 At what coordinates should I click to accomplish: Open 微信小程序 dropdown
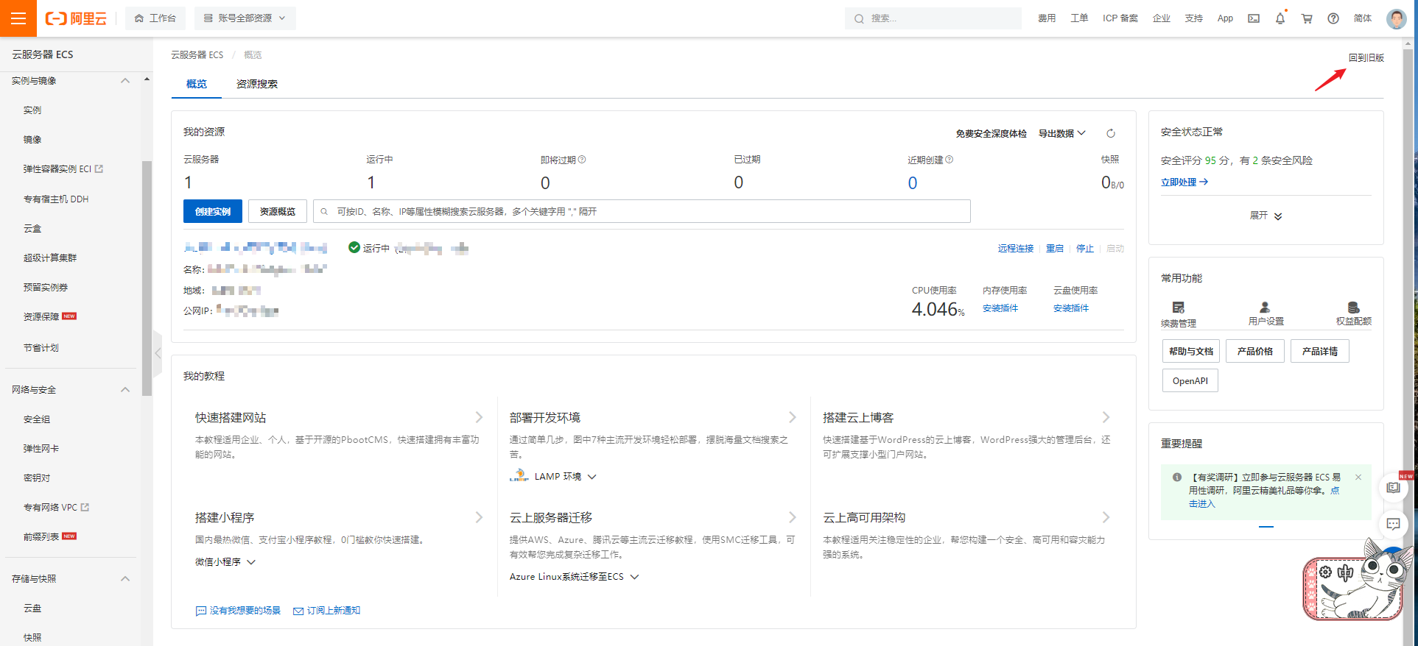click(225, 562)
